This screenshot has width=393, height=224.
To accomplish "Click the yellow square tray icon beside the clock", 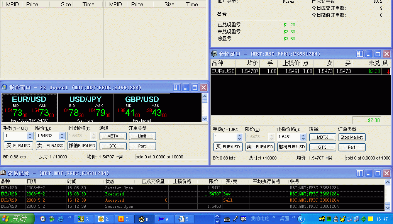I will click(371, 219).
